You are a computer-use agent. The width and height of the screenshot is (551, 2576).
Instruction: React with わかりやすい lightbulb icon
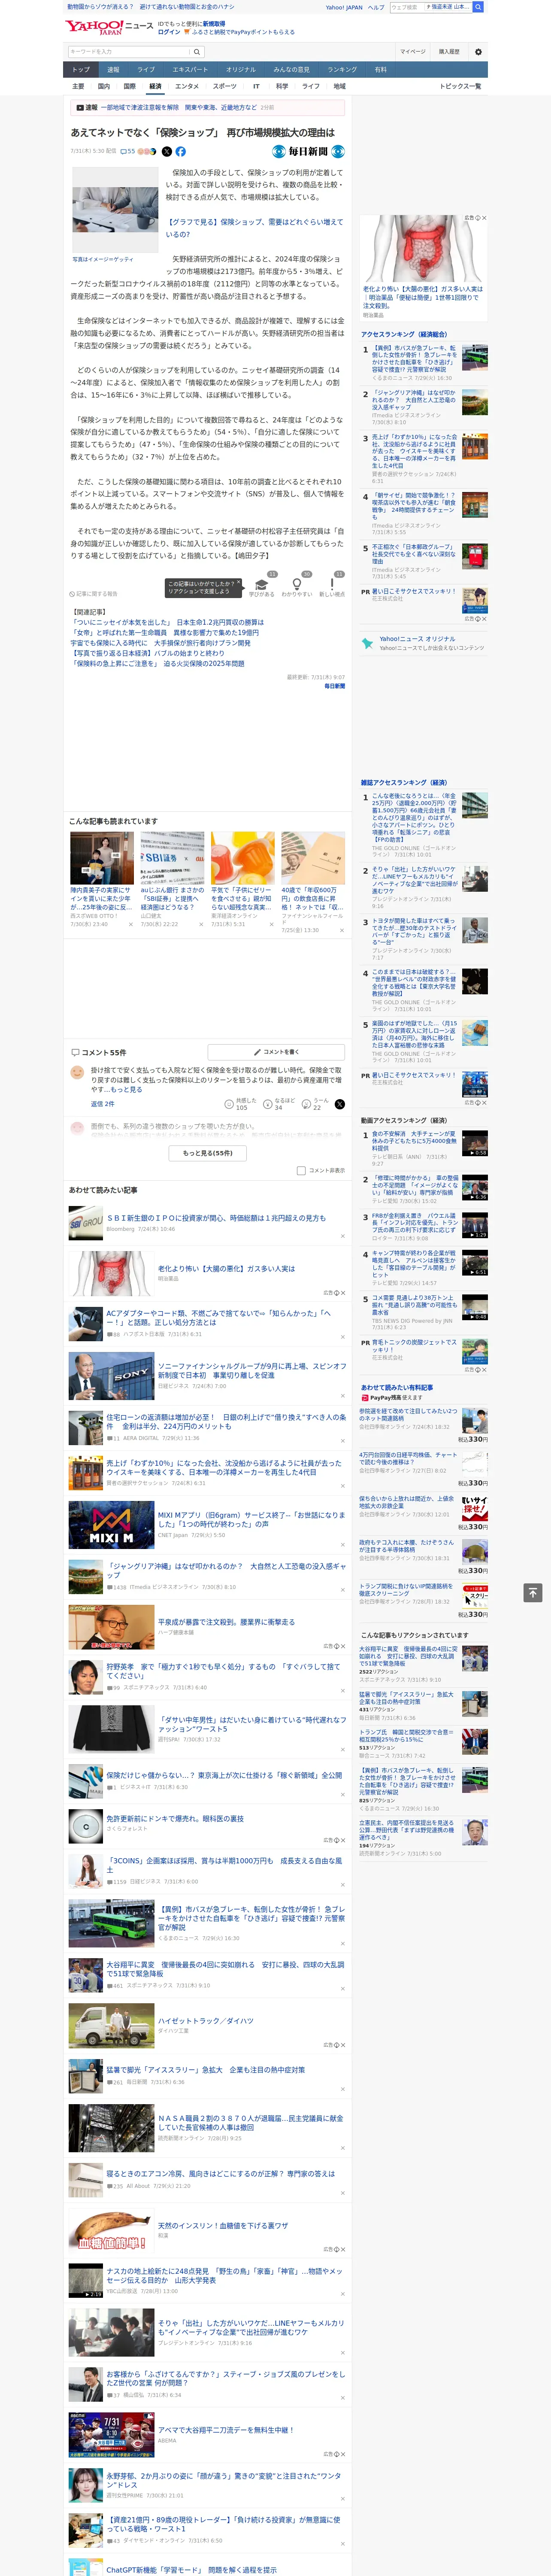pos(296,585)
